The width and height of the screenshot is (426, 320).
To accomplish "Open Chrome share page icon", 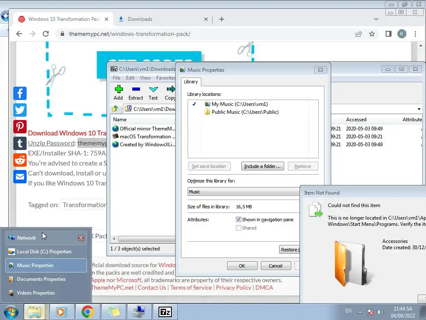I will 359,34.
